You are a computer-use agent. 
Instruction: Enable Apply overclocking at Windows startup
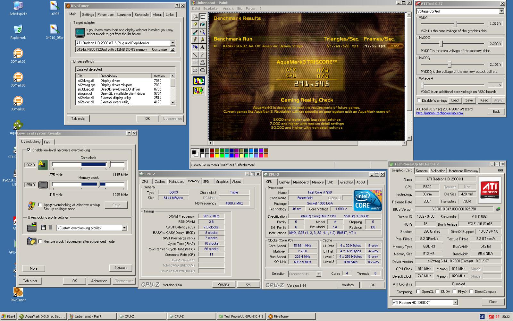40,204
